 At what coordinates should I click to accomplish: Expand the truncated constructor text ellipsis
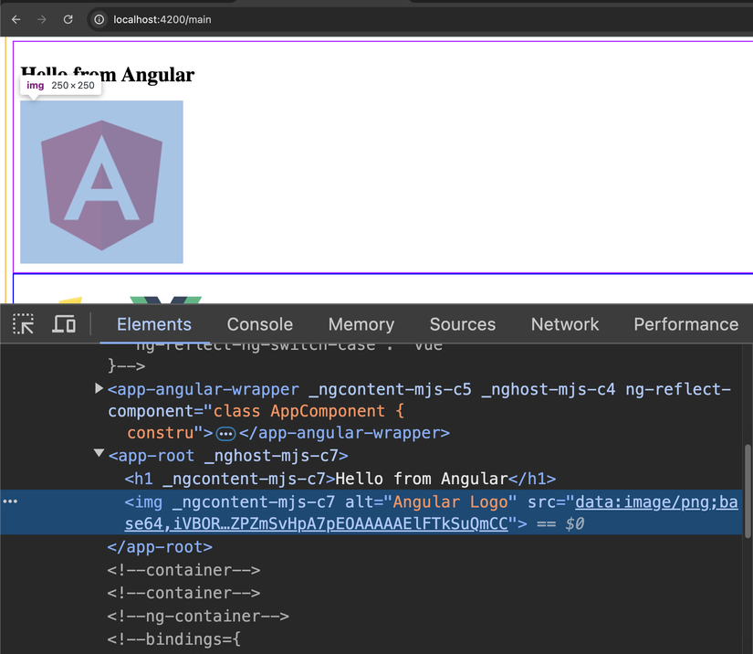coord(226,432)
